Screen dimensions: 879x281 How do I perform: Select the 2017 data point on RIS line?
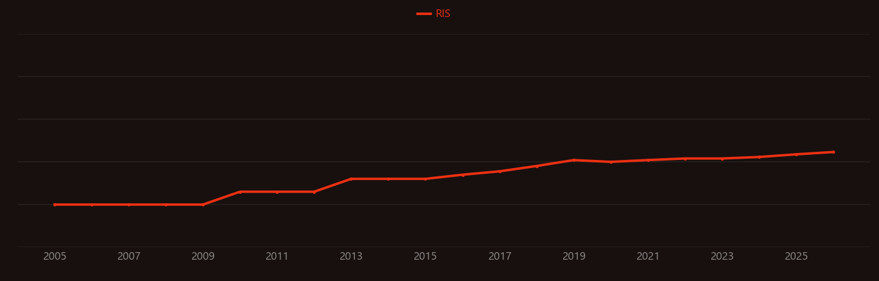click(500, 171)
